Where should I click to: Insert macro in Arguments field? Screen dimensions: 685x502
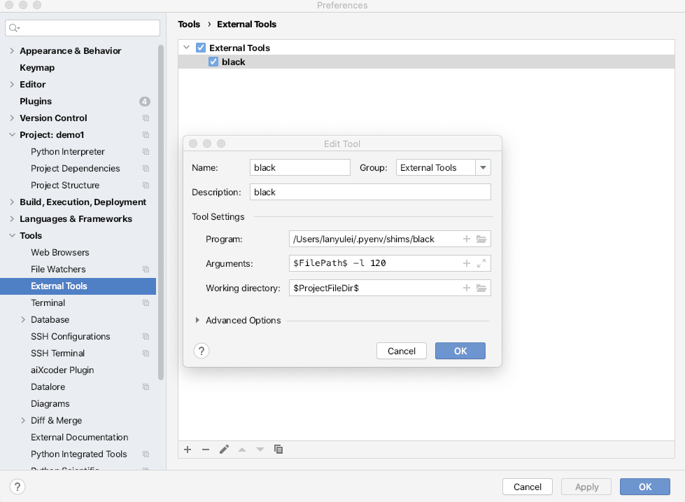[467, 263]
